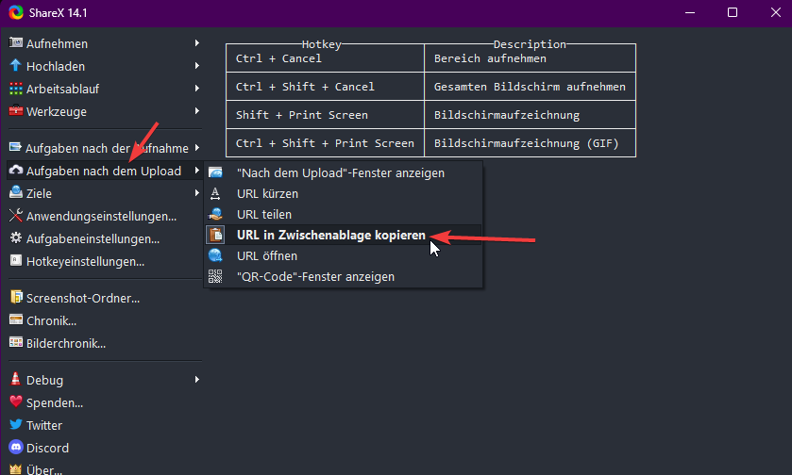Enable "URL öffnen" after-upload task

coord(266,255)
